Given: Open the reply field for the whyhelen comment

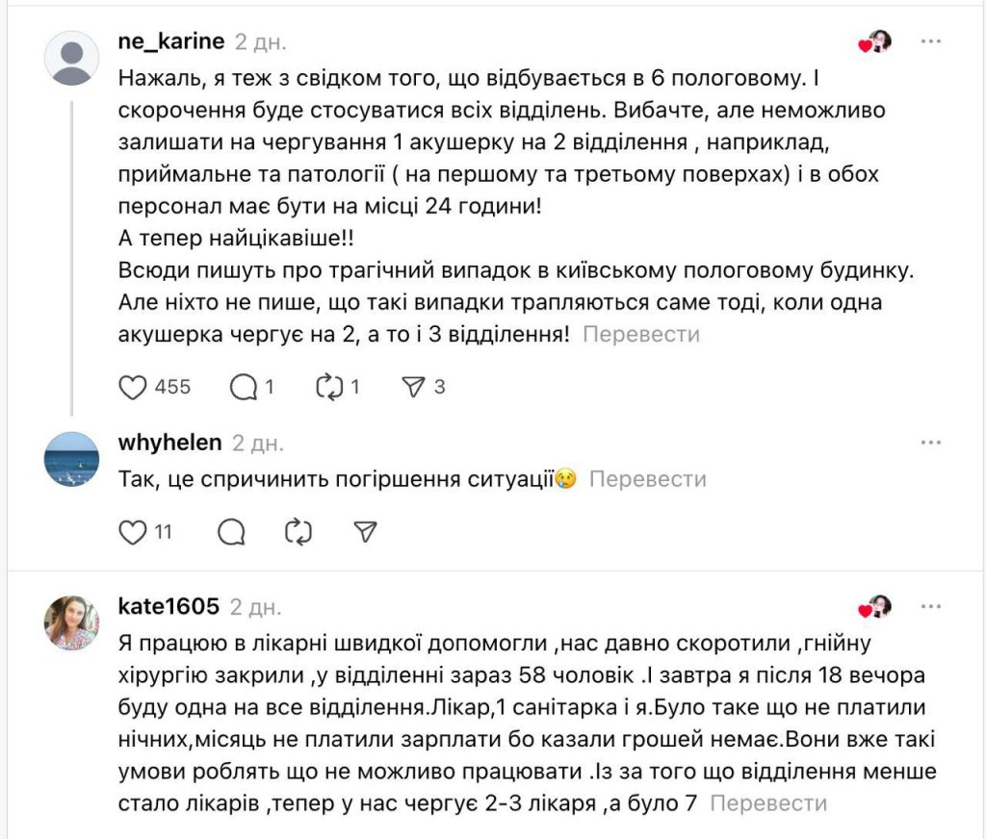Looking at the screenshot, I should click(231, 531).
